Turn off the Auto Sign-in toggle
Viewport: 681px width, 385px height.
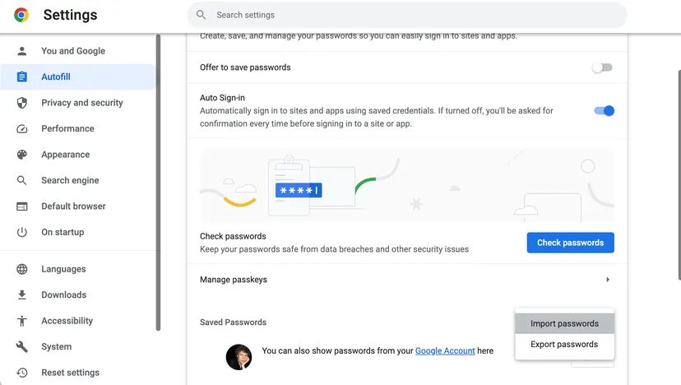coord(605,111)
